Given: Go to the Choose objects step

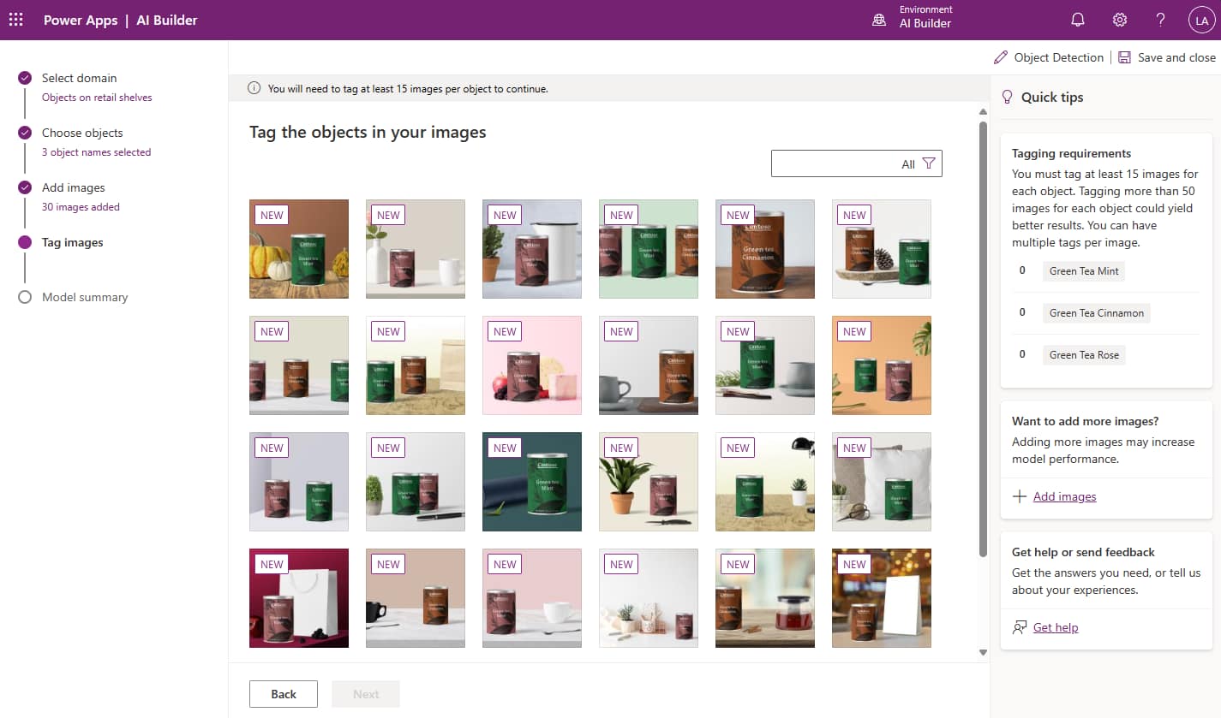Looking at the screenshot, I should 82,133.
